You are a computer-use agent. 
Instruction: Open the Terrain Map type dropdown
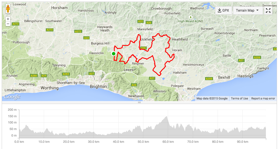(x=248, y=10)
